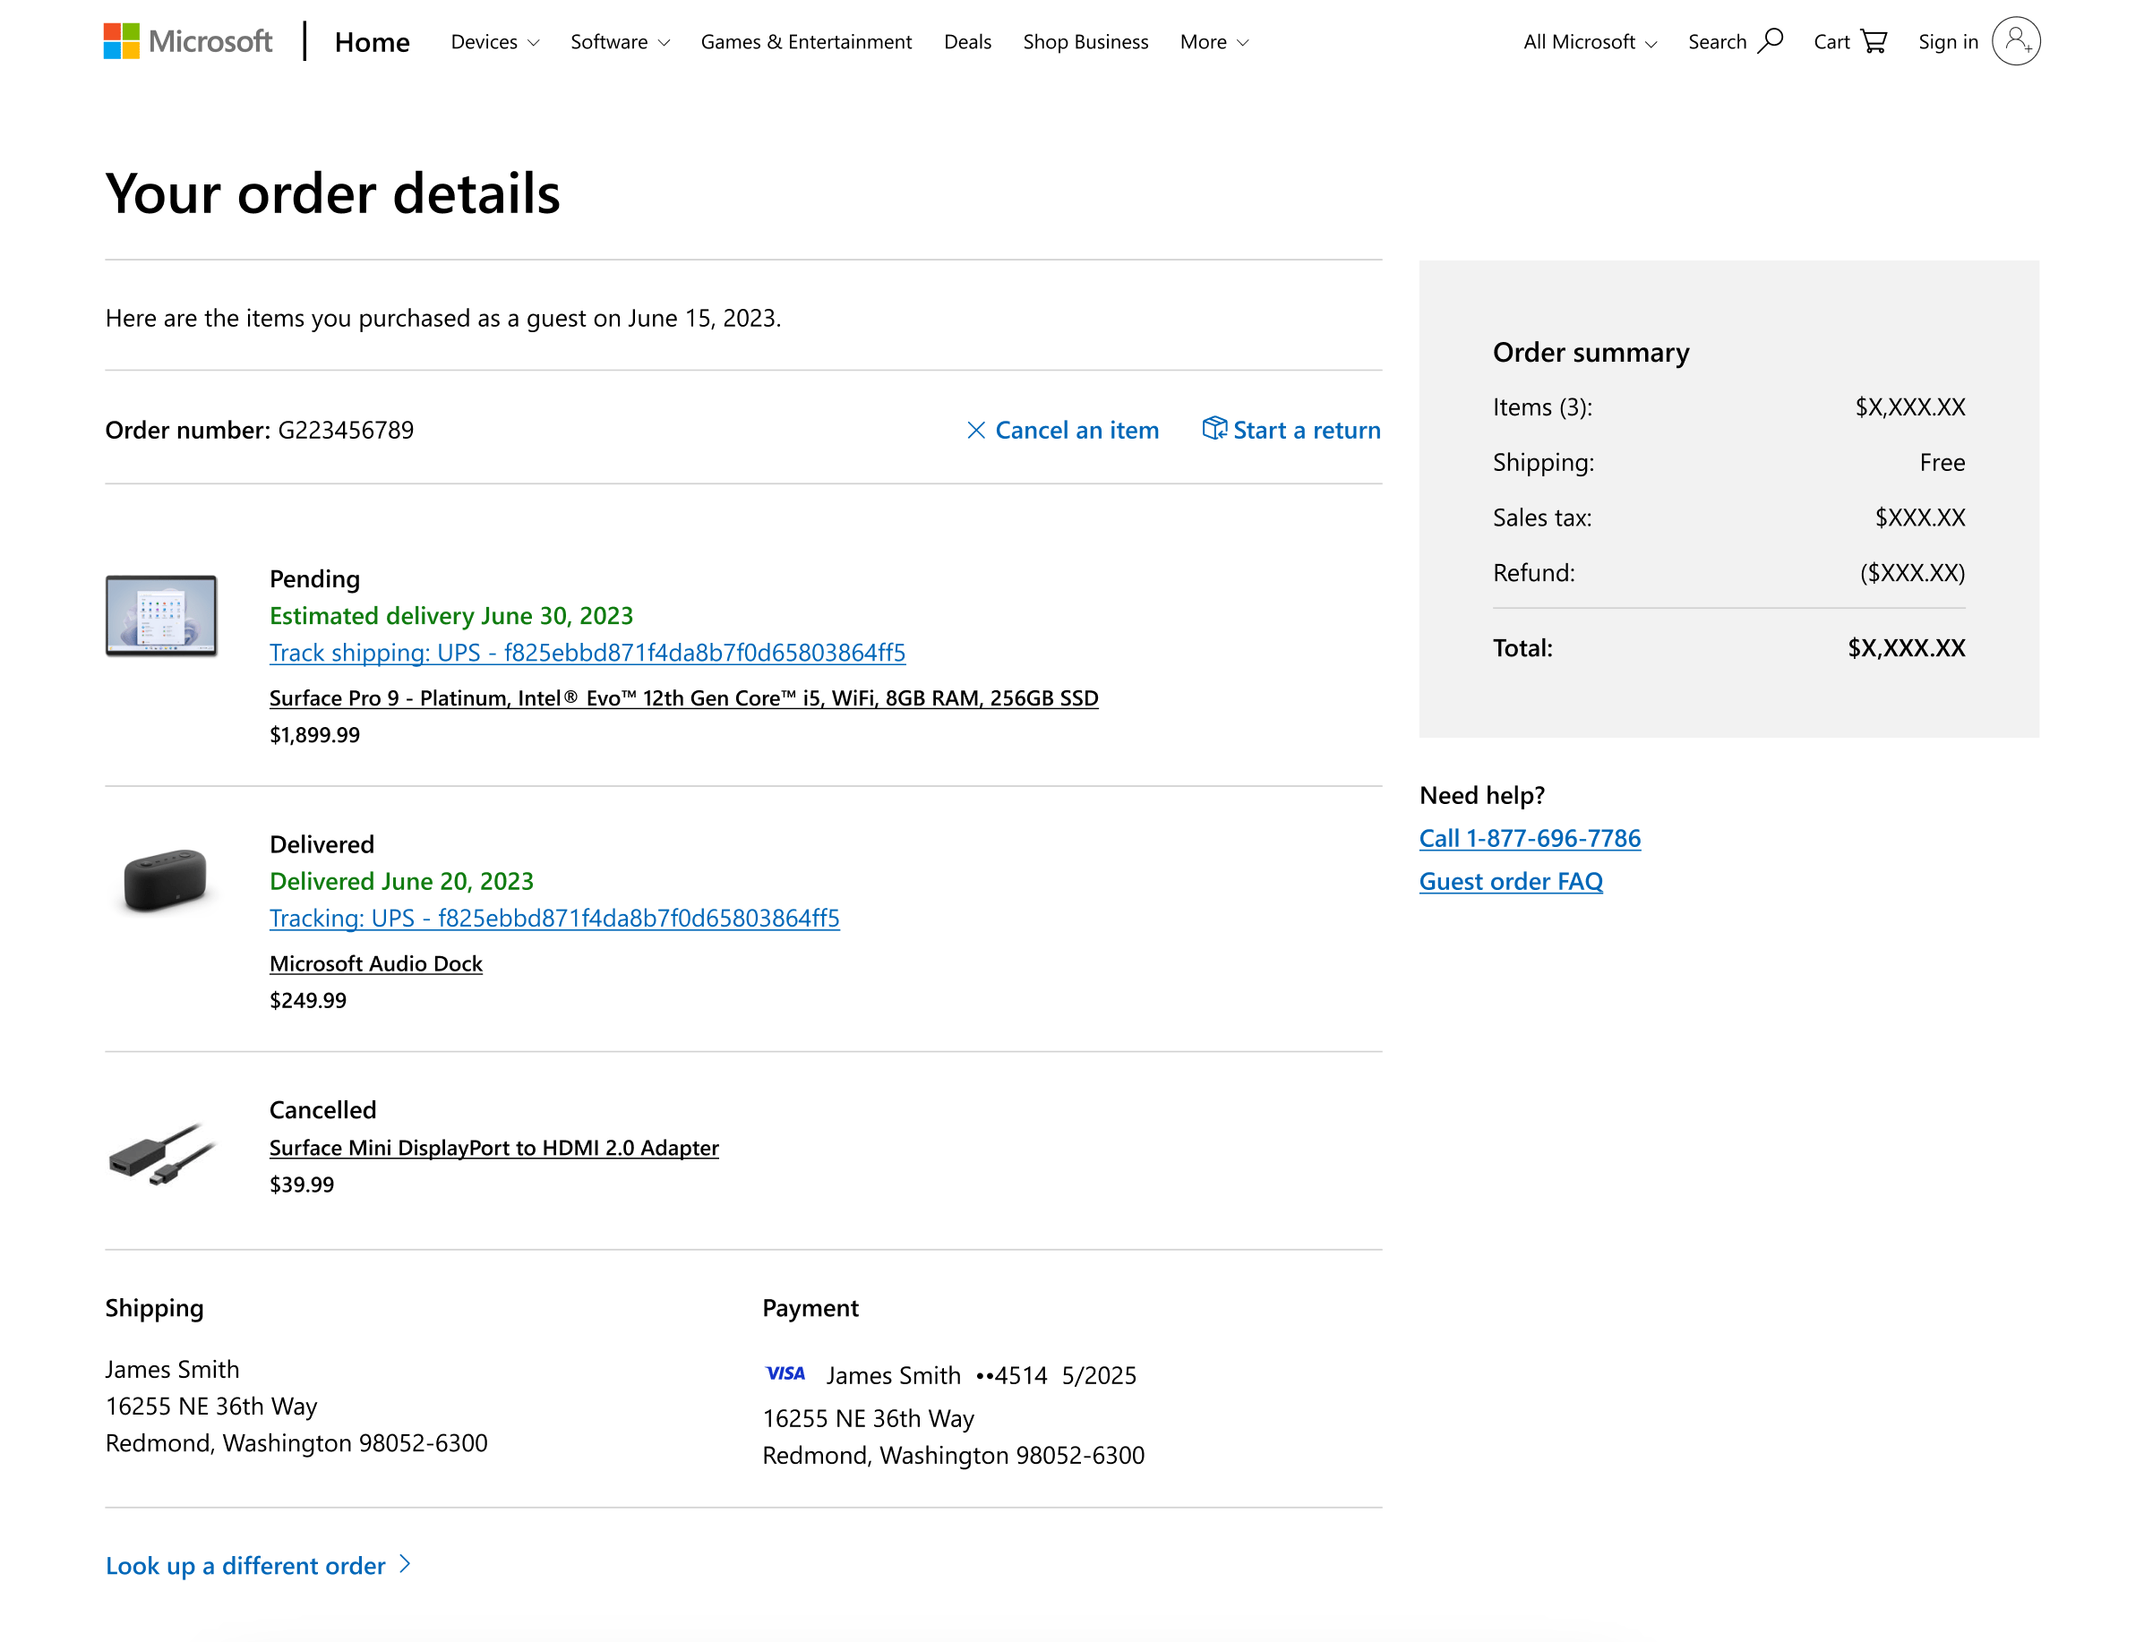Open the All Microsoft dropdown
The width and height of the screenshot is (2144, 1642).
tap(1588, 42)
